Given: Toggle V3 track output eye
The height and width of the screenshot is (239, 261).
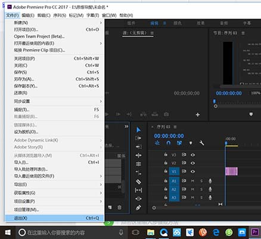Looking at the screenshot, I should click(x=192, y=155).
